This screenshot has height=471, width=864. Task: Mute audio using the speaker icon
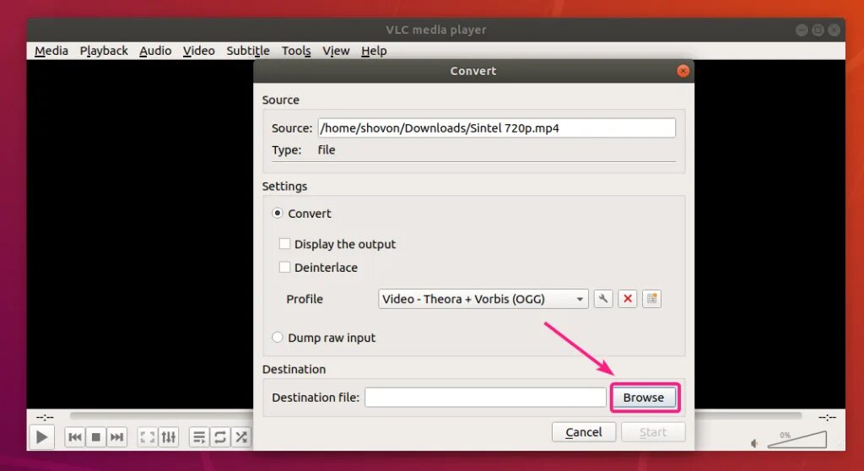[754, 443]
